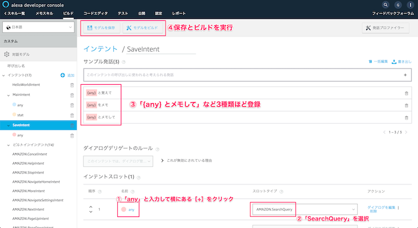The image size is (418, 228).
Task: Switch to the テスト tab
Action: (123, 13)
